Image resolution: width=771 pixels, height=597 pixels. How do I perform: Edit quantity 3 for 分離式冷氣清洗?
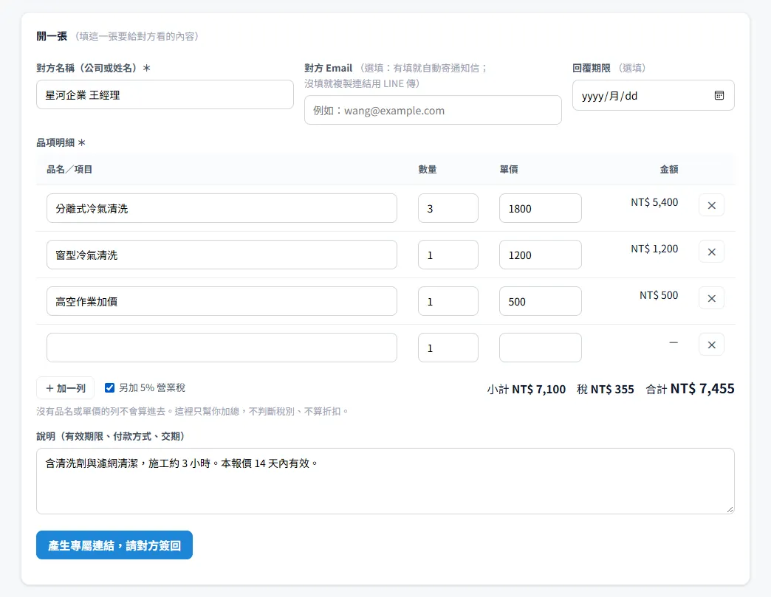click(x=448, y=208)
